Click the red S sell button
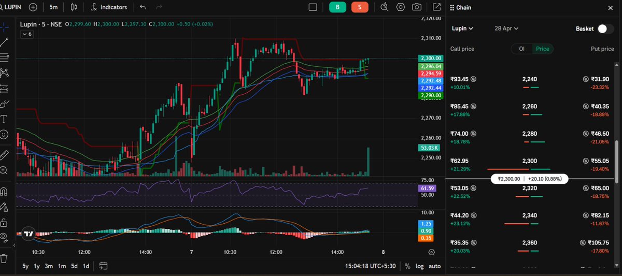This screenshot has width=622, height=276. pos(360,7)
